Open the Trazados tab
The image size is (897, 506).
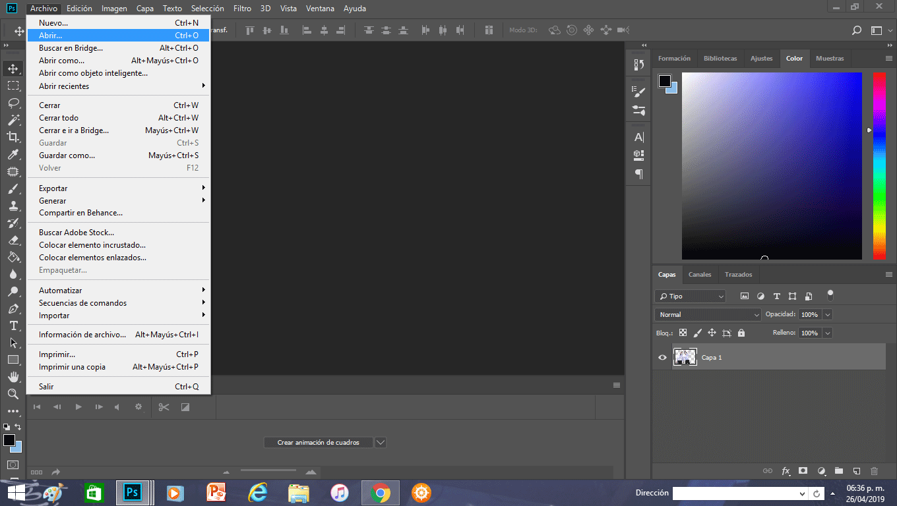click(738, 275)
